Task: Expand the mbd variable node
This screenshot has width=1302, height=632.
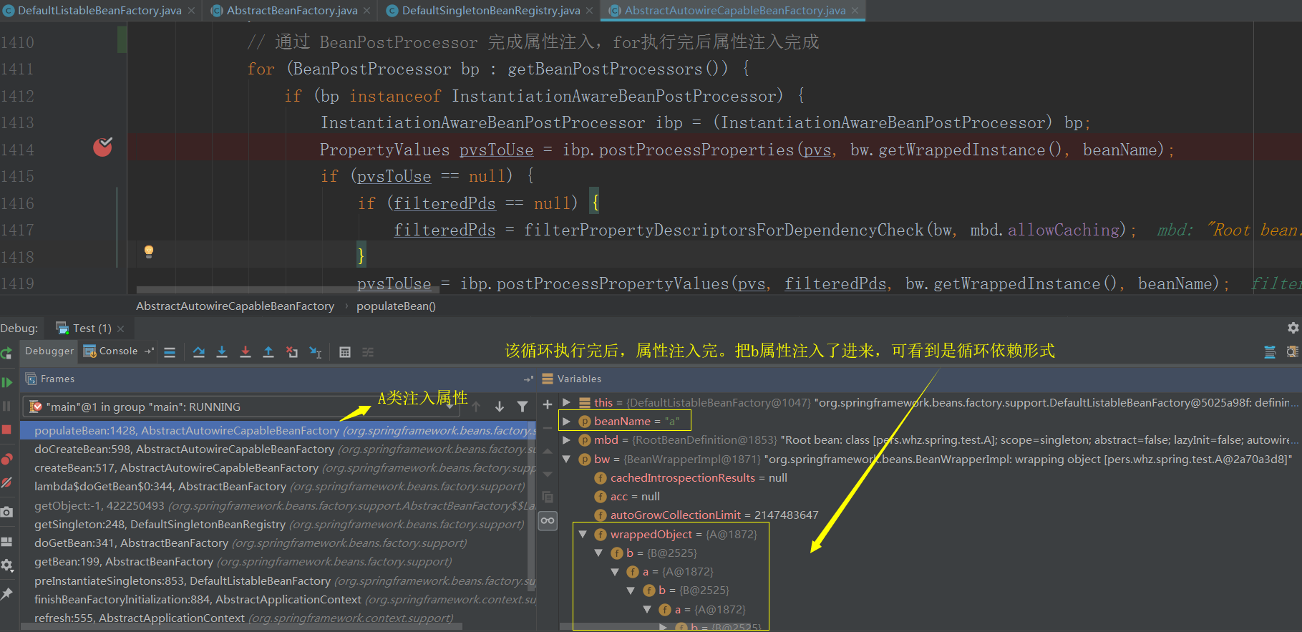Action: pos(566,439)
